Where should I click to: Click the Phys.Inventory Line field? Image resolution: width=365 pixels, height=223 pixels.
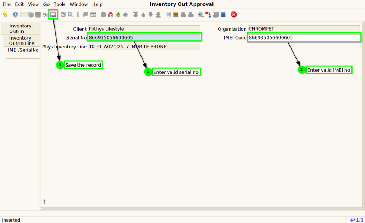144,46
